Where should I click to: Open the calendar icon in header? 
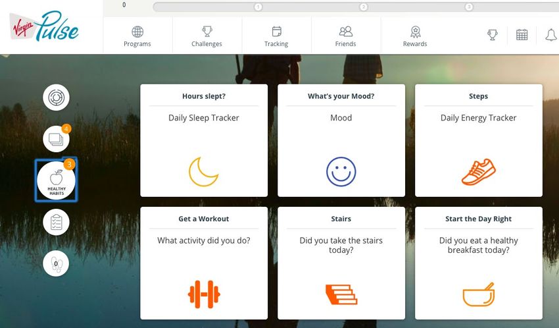522,35
